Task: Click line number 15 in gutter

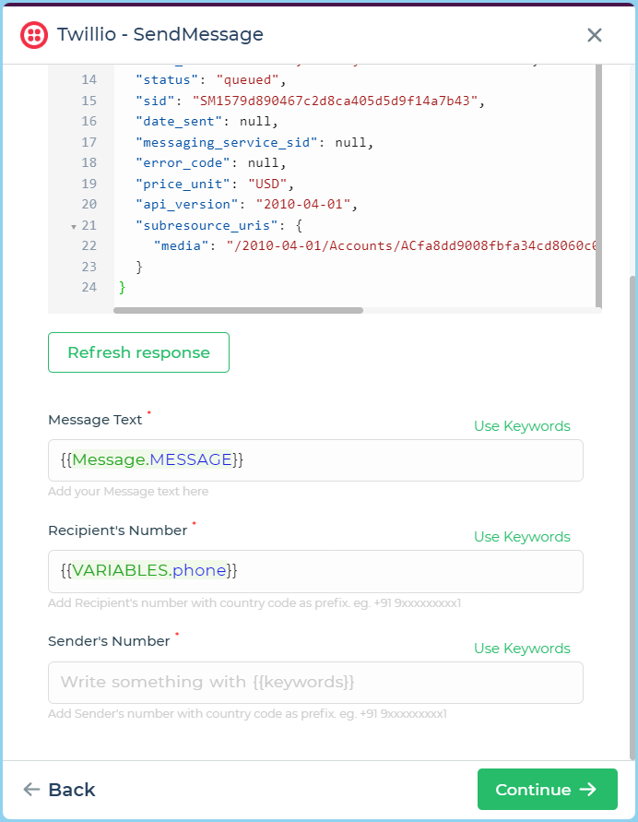Action: tap(89, 101)
